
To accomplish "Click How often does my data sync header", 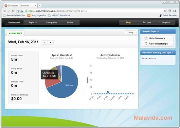I will 158,52.
